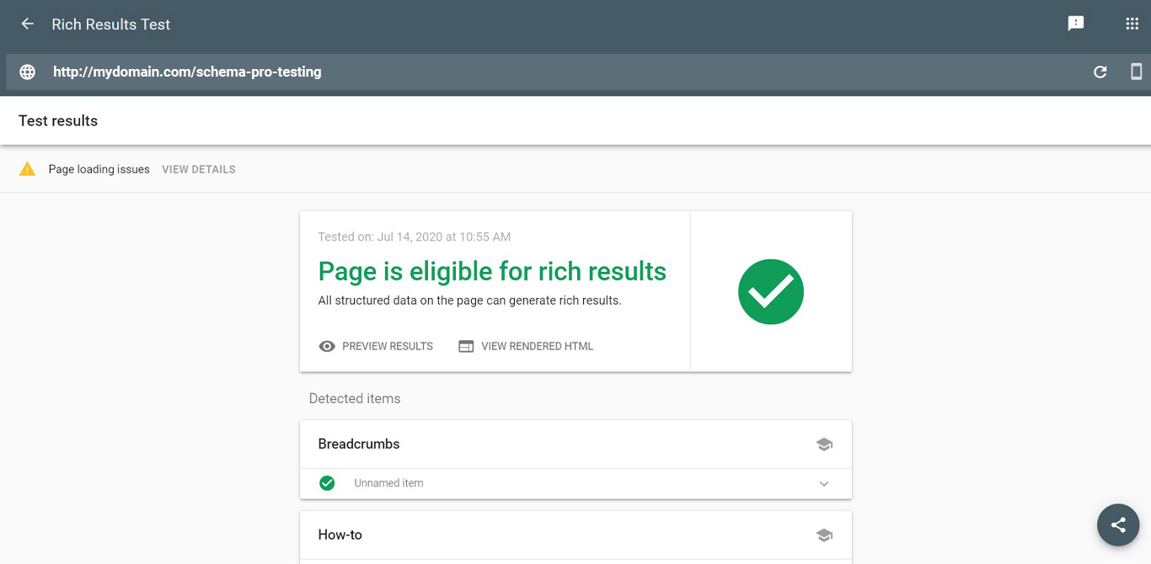Click the back arrow to leave test results
The height and width of the screenshot is (564, 1151).
(x=26, y=24)
